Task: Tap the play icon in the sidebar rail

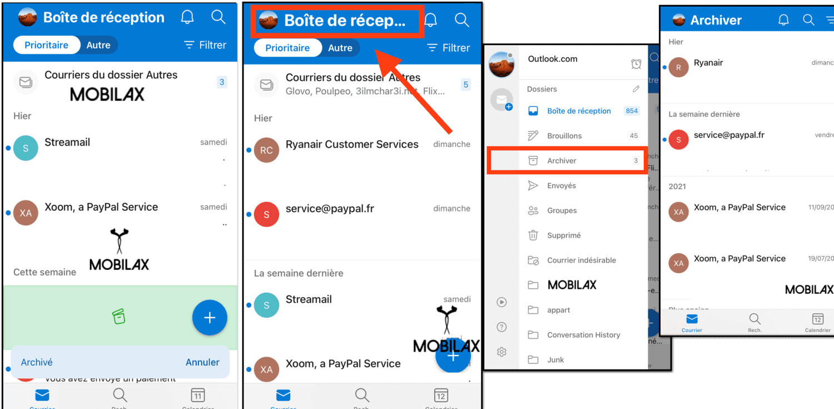Action: [502, 302]
